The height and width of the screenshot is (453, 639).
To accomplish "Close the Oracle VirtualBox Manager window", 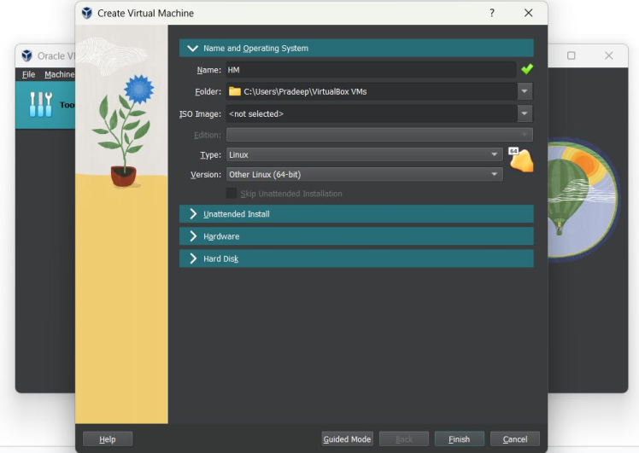I will (608, 55).
